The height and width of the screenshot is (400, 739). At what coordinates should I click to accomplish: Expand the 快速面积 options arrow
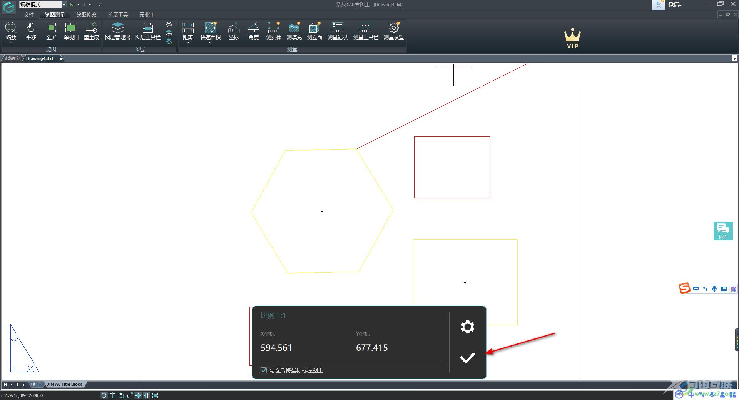pos(210,43)
